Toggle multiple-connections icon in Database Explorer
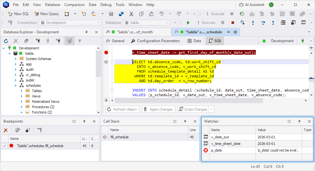Viewport: 315px width, 171px height. (70, 41)
